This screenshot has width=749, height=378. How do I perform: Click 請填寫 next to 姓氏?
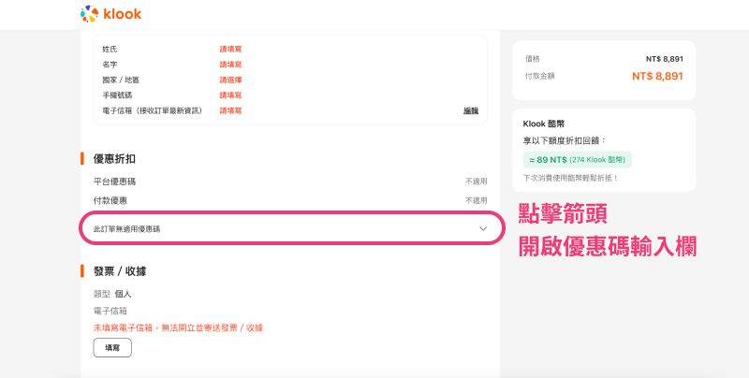pyautogui.click(x=230, y=50)
